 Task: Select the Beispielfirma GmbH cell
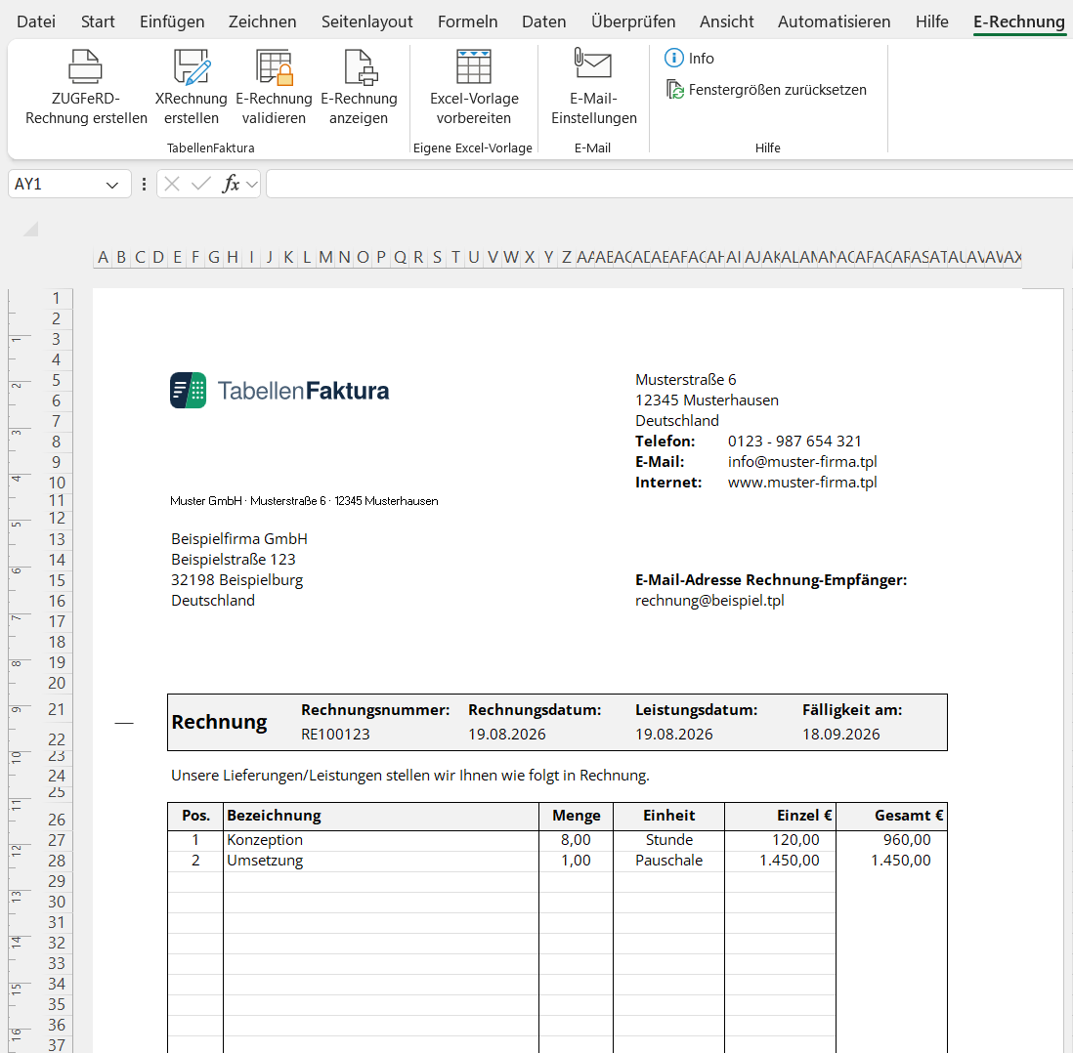(x=238, y=539)
